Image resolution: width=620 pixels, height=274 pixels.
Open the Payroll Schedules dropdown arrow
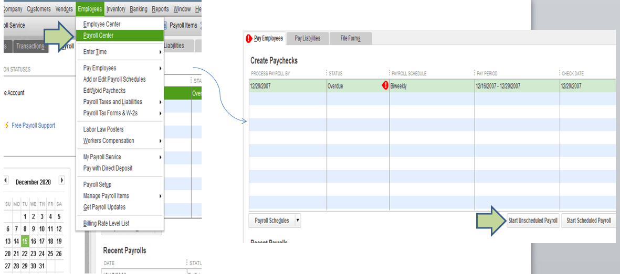tap(298, 221)
